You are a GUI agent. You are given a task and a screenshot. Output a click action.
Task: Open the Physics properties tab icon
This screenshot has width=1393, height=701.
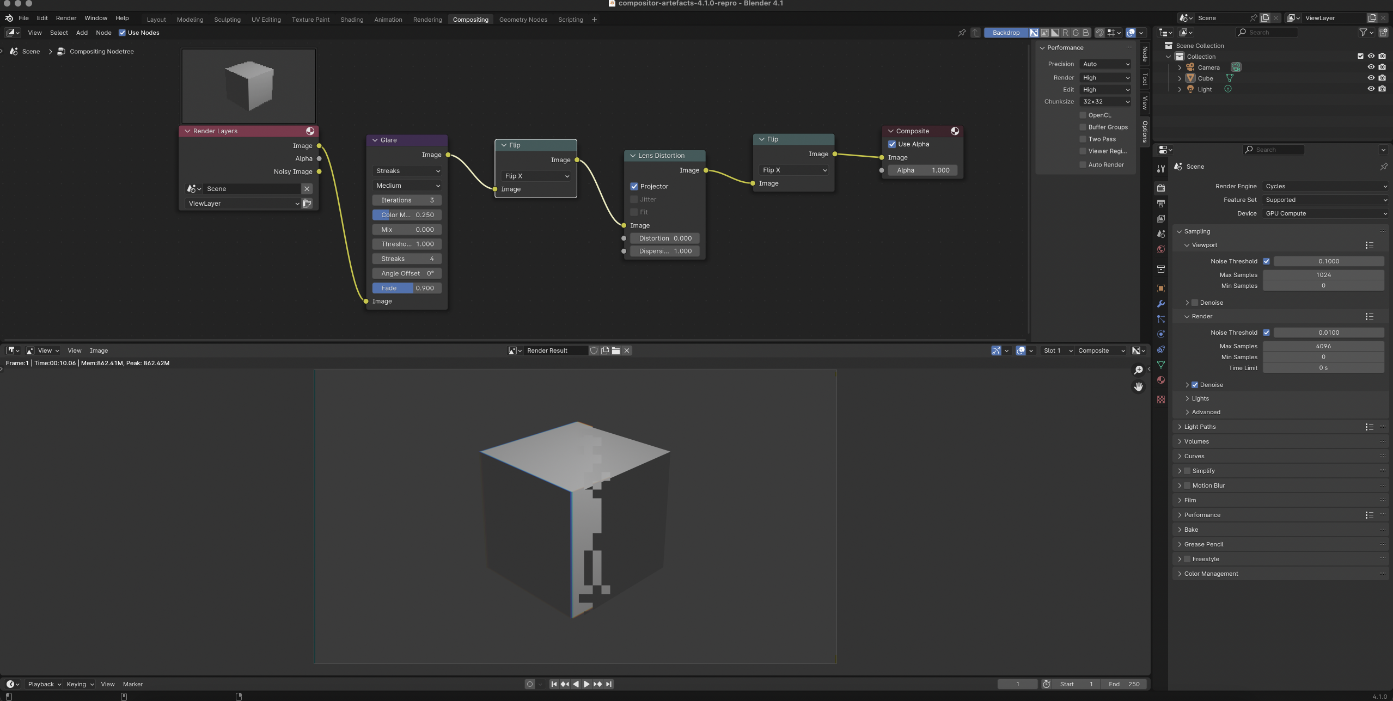(x=1161, y=334)
